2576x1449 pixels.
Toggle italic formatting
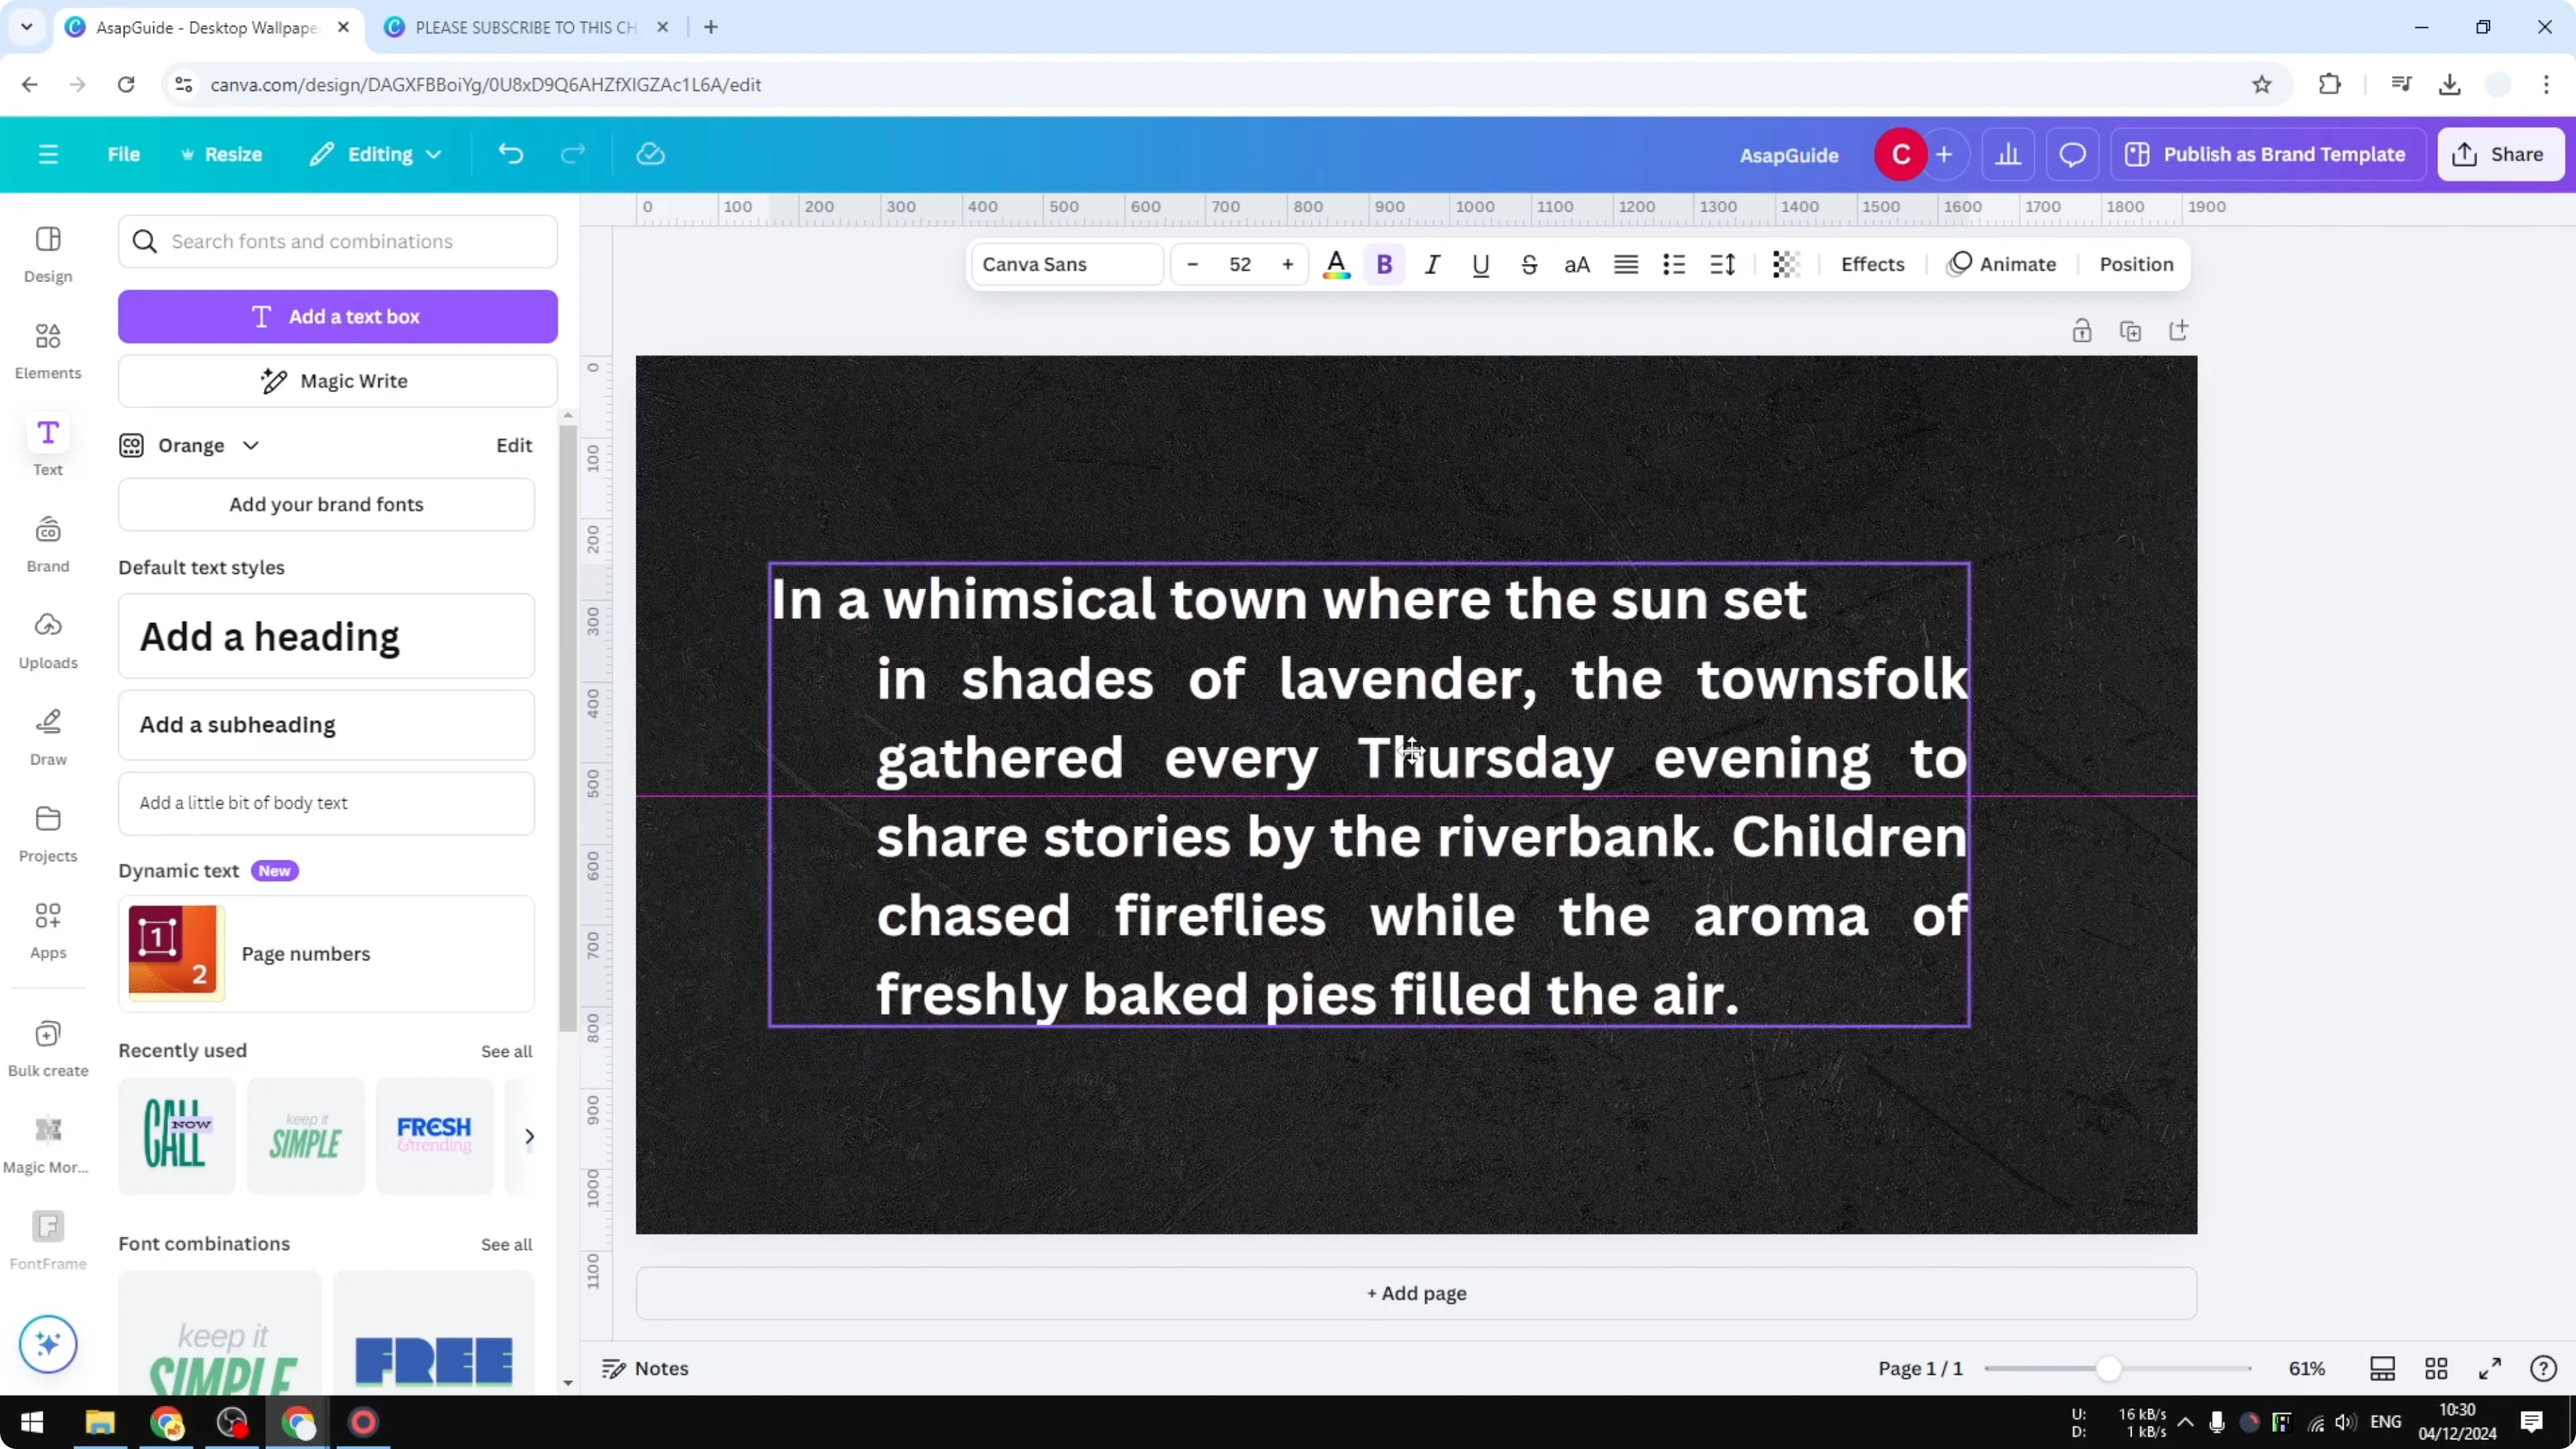tap(1431, 264)
